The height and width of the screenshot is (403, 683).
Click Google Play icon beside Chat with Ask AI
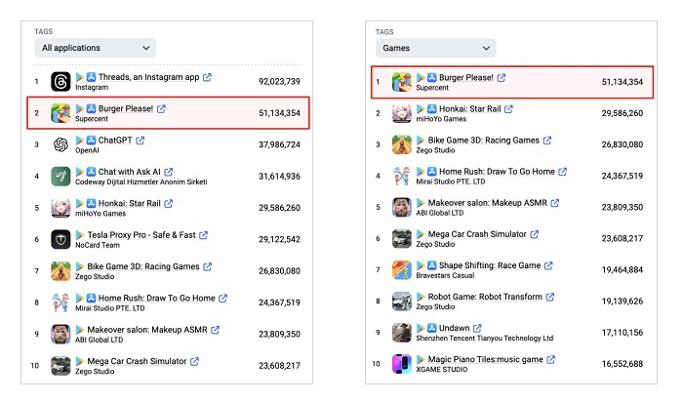tap(80, 172)
